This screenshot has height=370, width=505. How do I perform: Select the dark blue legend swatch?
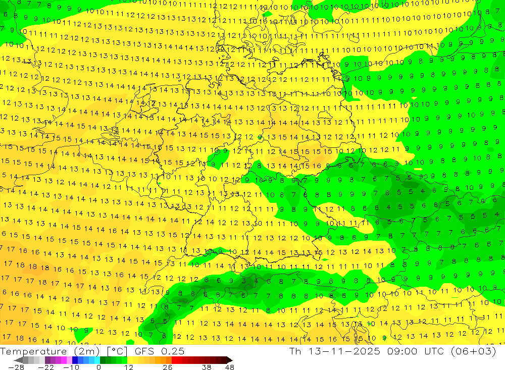(75, 360)
